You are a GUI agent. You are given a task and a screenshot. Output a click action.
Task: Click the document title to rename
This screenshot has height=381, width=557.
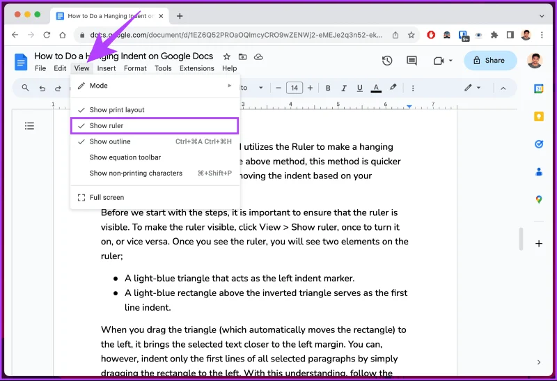click(x=124, y=56)
